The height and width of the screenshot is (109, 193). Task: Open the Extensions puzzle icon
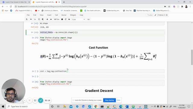point(182,7)
